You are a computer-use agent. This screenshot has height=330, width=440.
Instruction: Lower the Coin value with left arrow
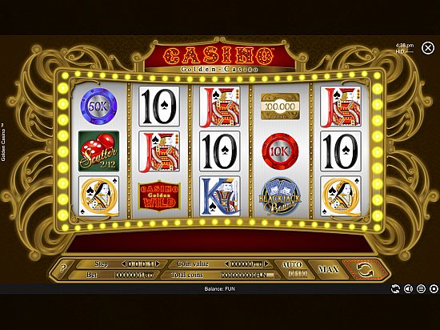coord(226,264)
